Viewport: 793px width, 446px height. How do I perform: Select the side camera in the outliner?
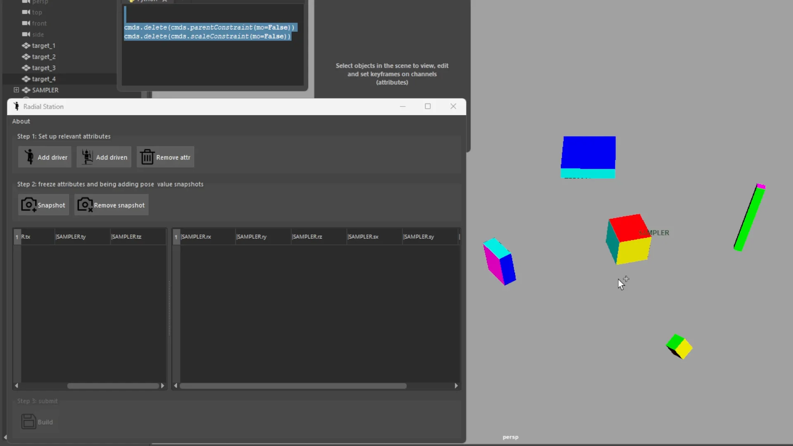click(37, 35)
